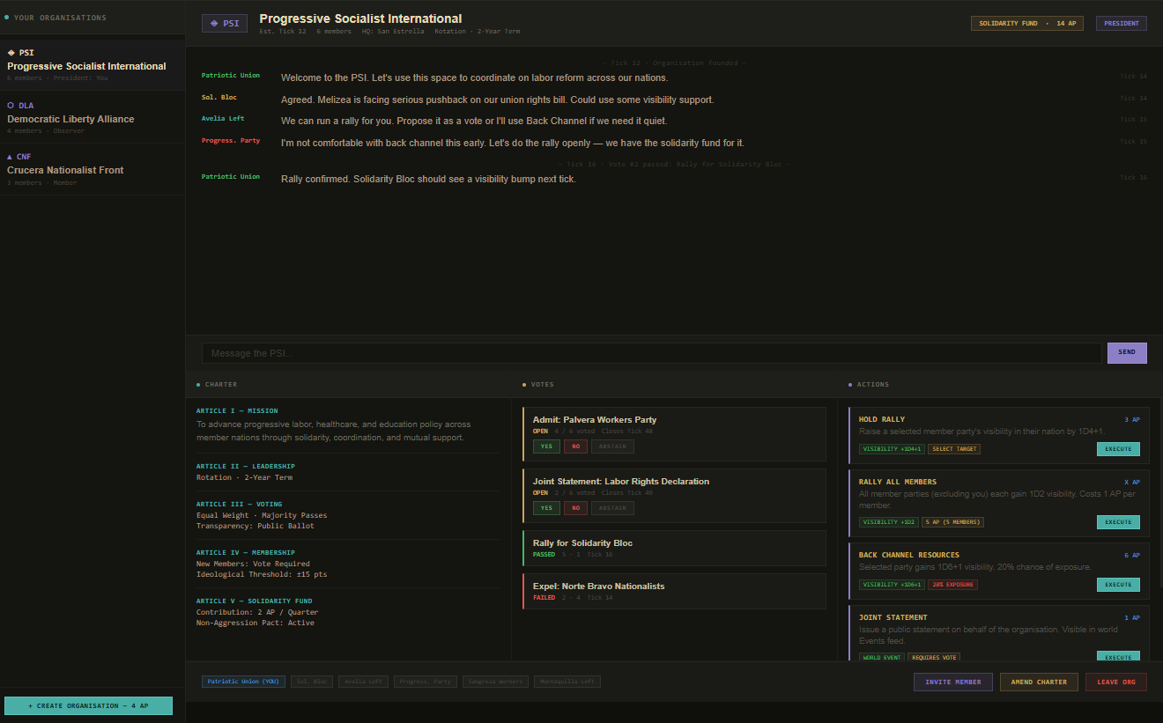
Task: Click Select Target tag under Hold Rally
Action: point(954,449)
